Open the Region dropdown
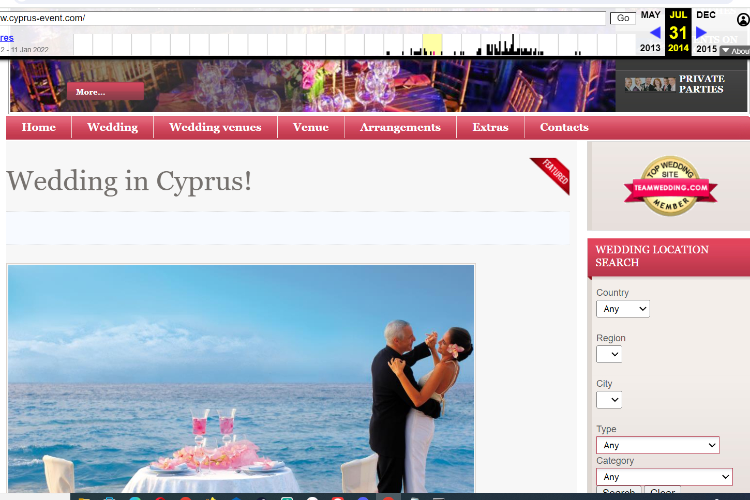 point(609,354)
